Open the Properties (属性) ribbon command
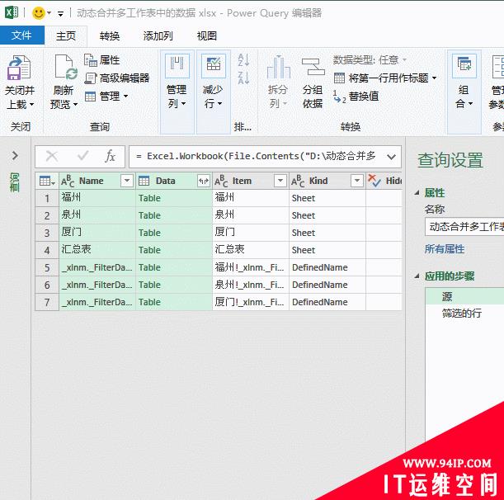 click(102, 60)
